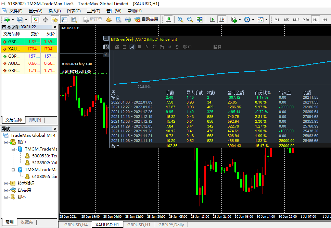This screenshot has width=331, height=228.
Task: Click the √ check button beside MTDriver panel
Action: click(106, 55)
